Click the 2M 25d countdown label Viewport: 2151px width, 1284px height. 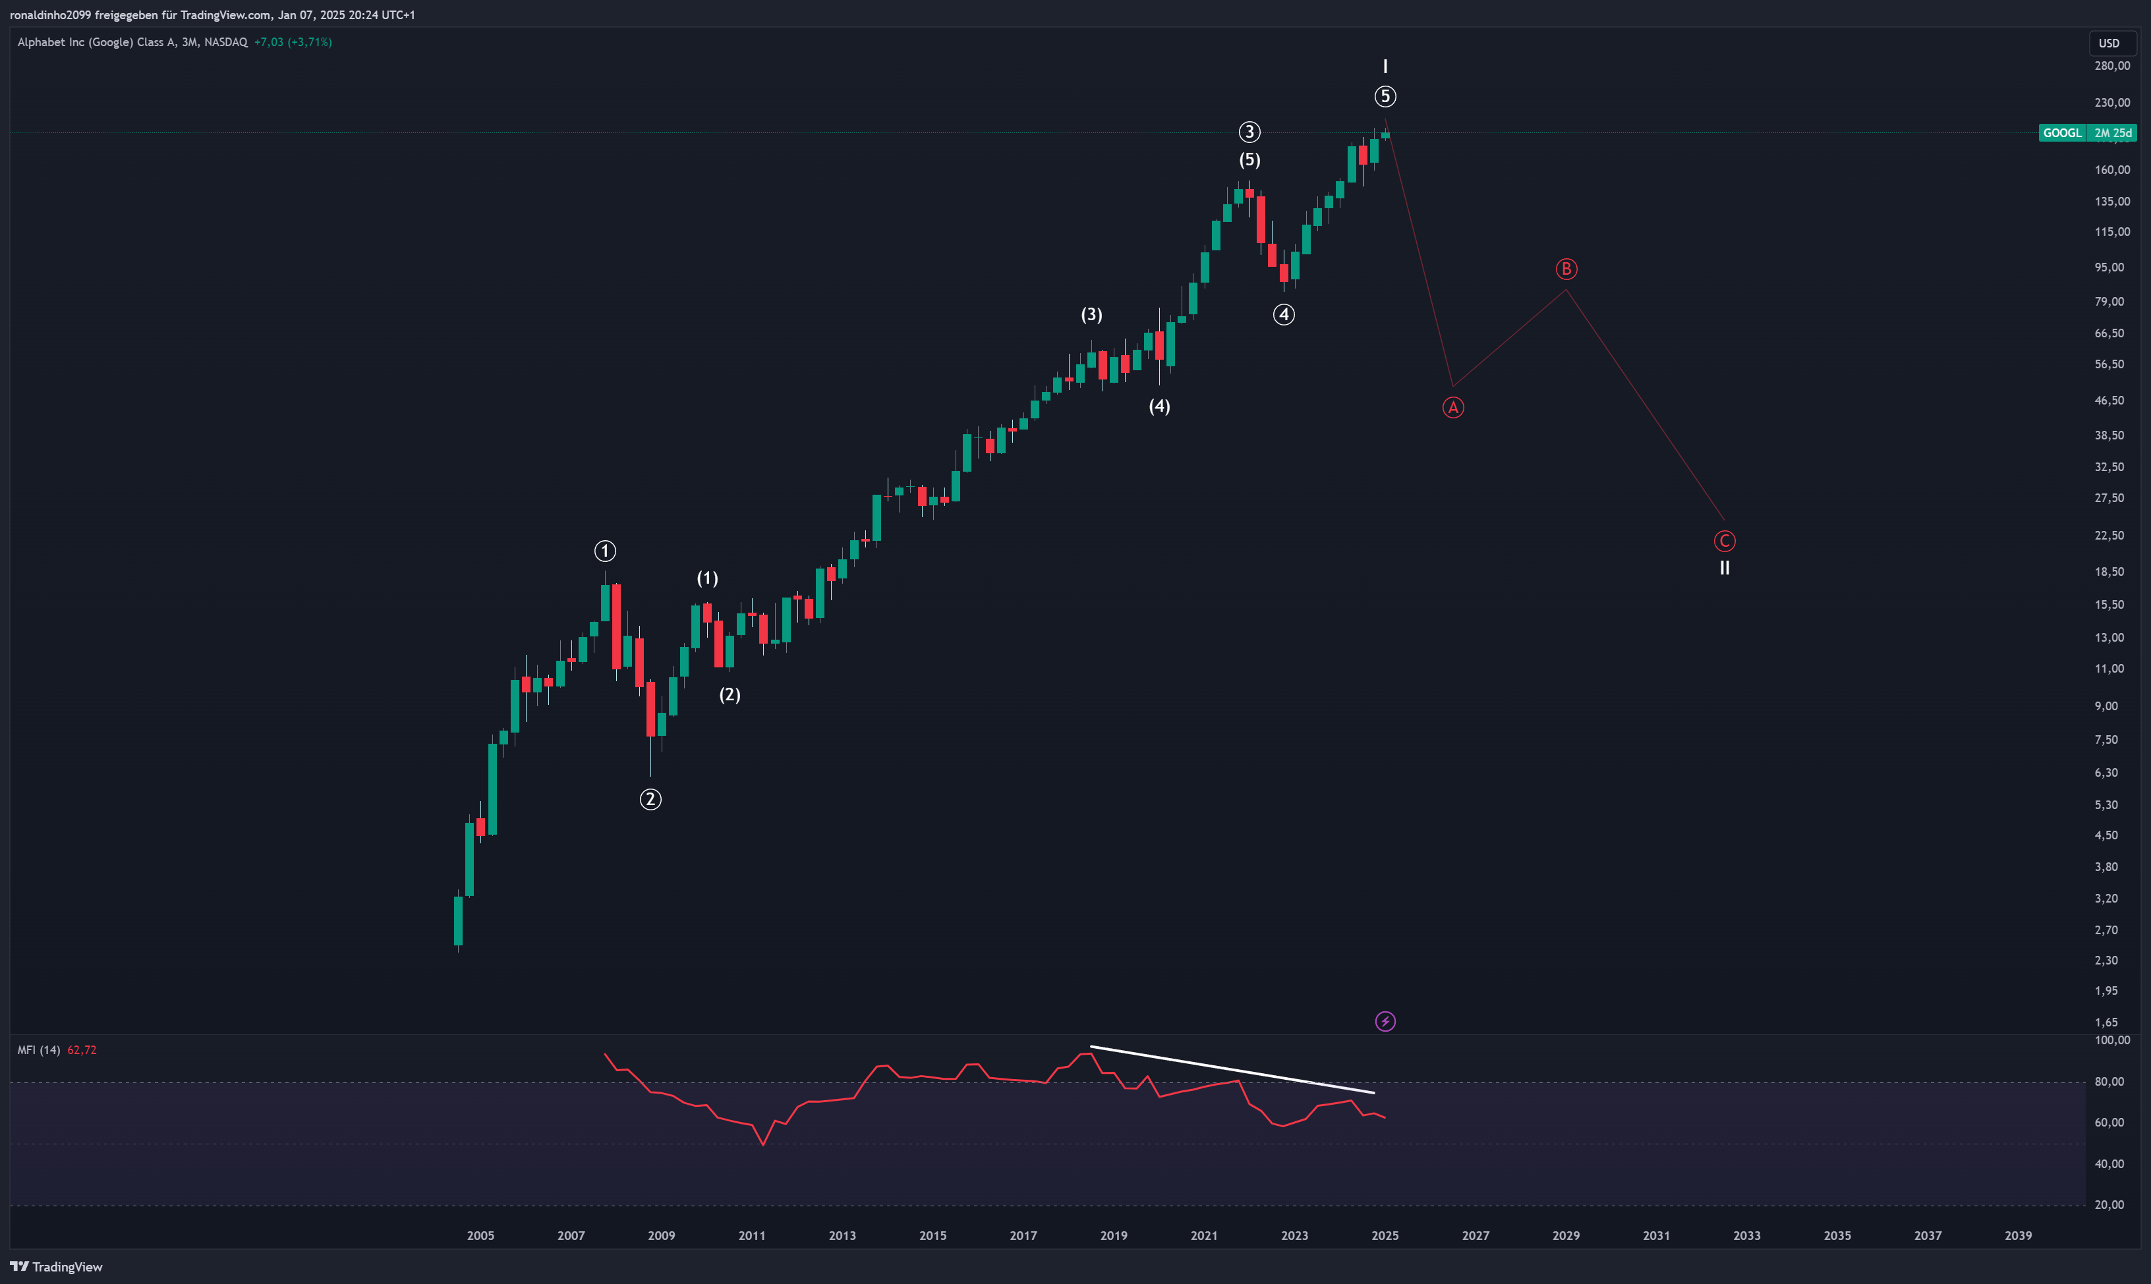[2112, 132]
